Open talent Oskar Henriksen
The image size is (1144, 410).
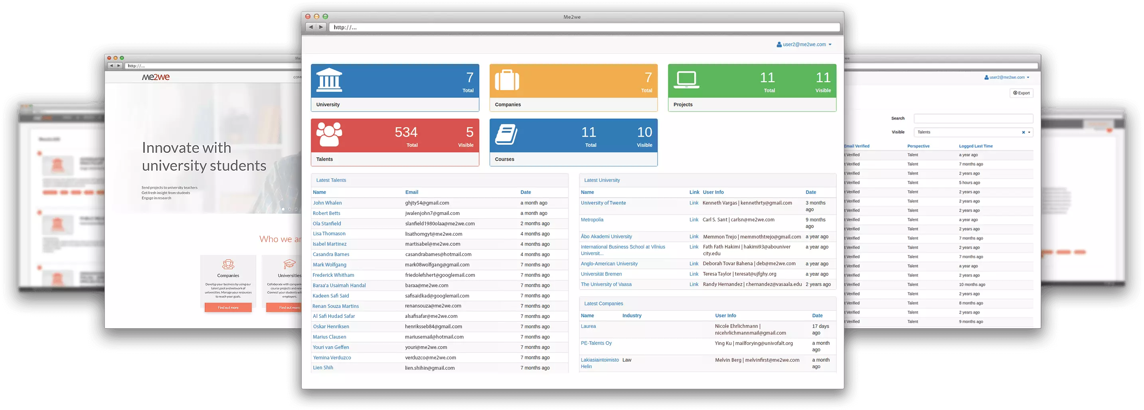pos(331,327)
